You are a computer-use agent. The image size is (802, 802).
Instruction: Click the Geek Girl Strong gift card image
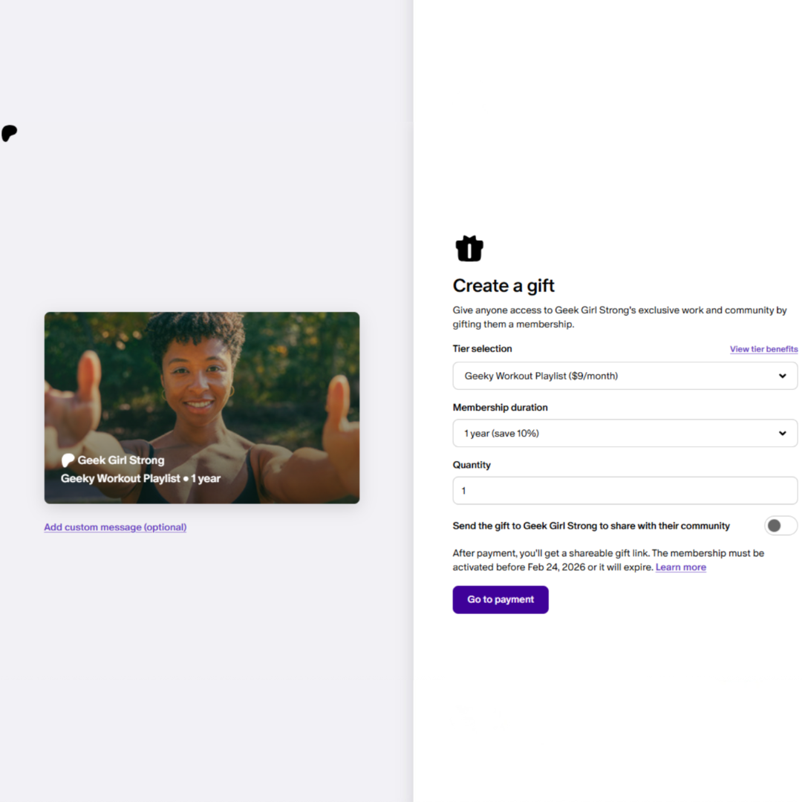(202, 408)
